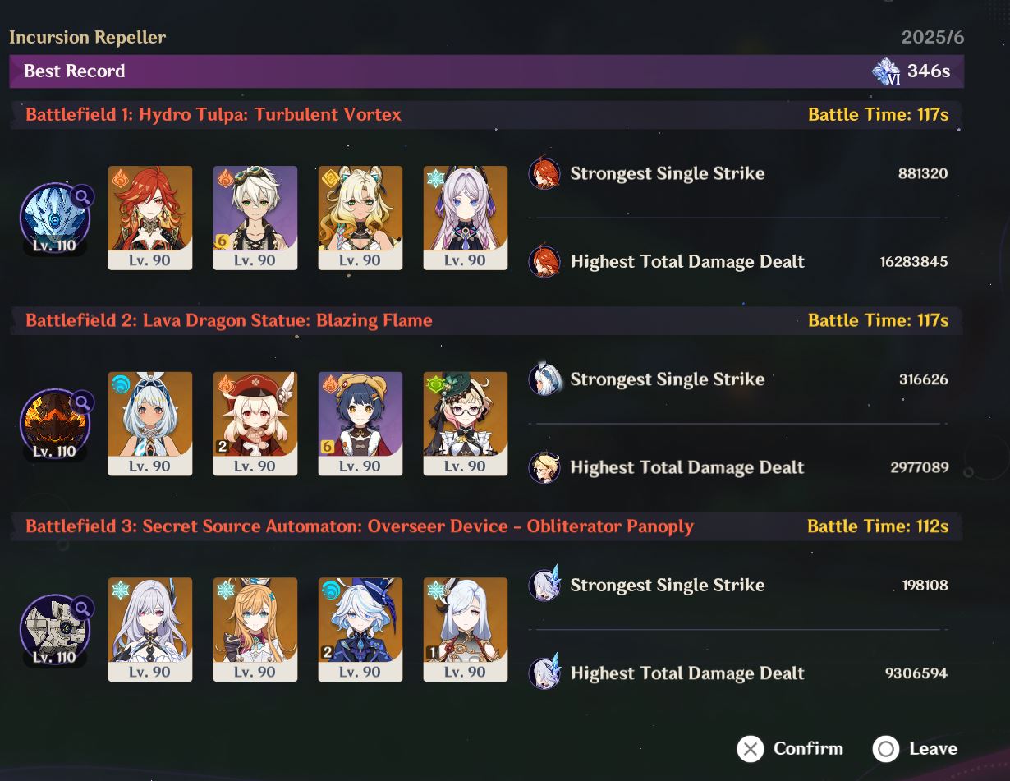Click the difficulty VI badge beside 346s
This screenshot has height=781, width=1010.
[x=886, y=71]
